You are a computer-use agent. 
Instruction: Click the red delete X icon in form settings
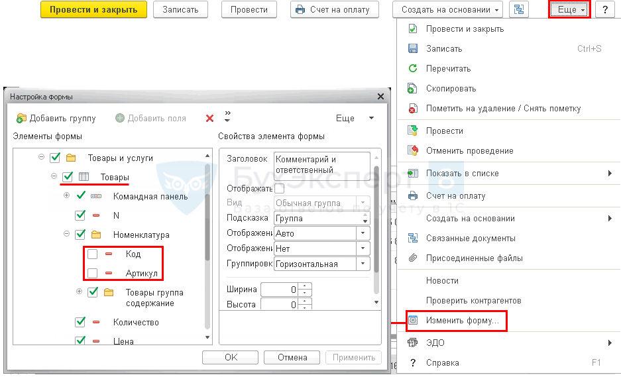click(x=209, y=119)
